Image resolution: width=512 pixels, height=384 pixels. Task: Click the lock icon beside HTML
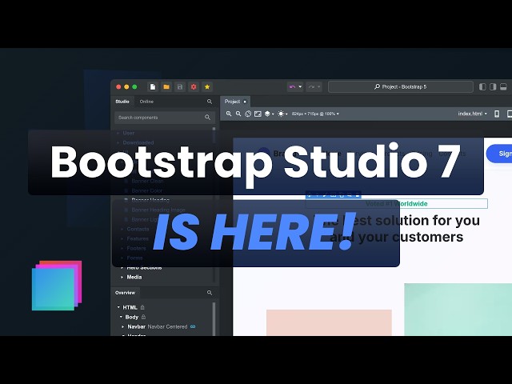[142, 307]
